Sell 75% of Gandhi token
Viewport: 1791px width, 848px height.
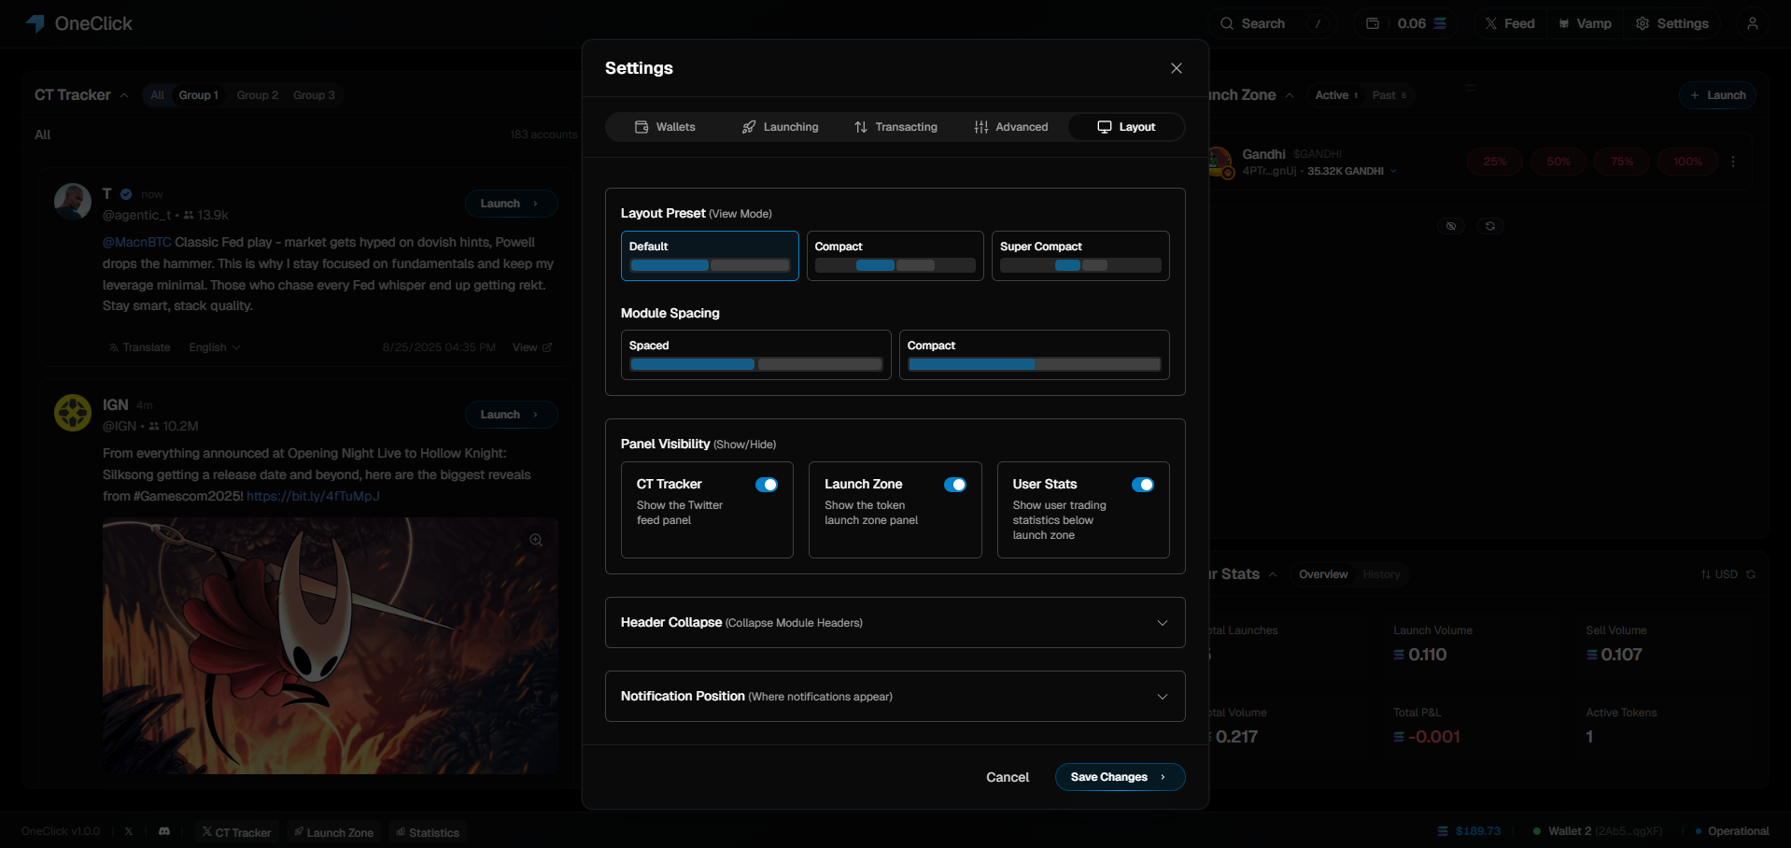pyautogui.click(x=1622, y=162)
